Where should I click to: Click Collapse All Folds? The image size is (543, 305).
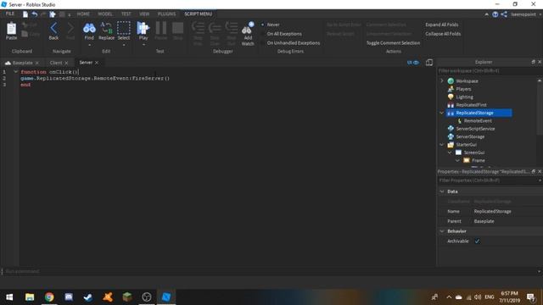443,34
